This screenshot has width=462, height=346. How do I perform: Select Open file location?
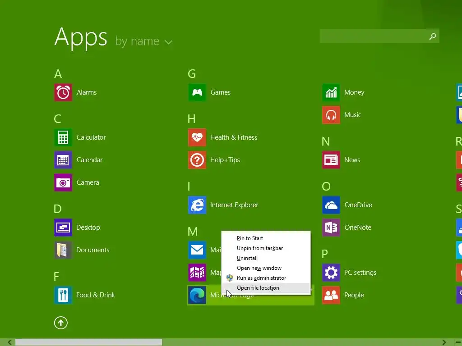tap(266, 288)
